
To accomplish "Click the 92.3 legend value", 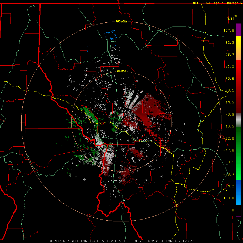I will pyautogui.click(x=230, y=42).
